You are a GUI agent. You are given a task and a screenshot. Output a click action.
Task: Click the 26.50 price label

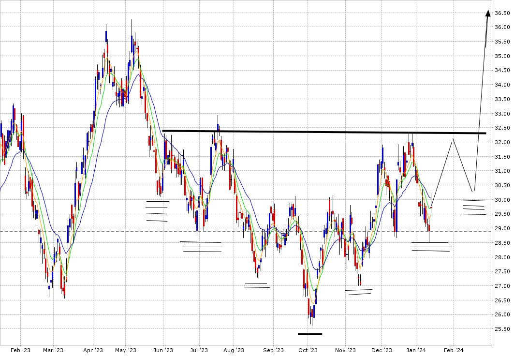coord(502,300)
